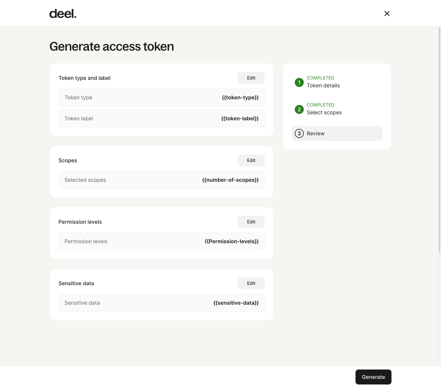The image size is (441, 389).
Task: Edit the Sensitive data section
Action: coord(251,283)
